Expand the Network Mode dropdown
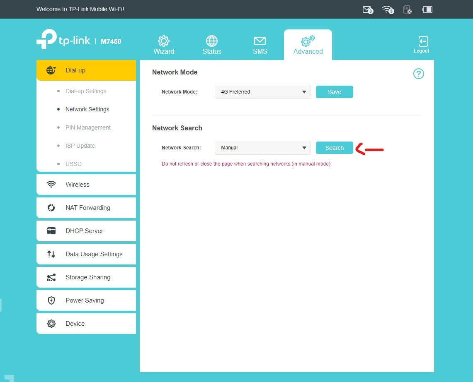 click(x=262, y=92)
